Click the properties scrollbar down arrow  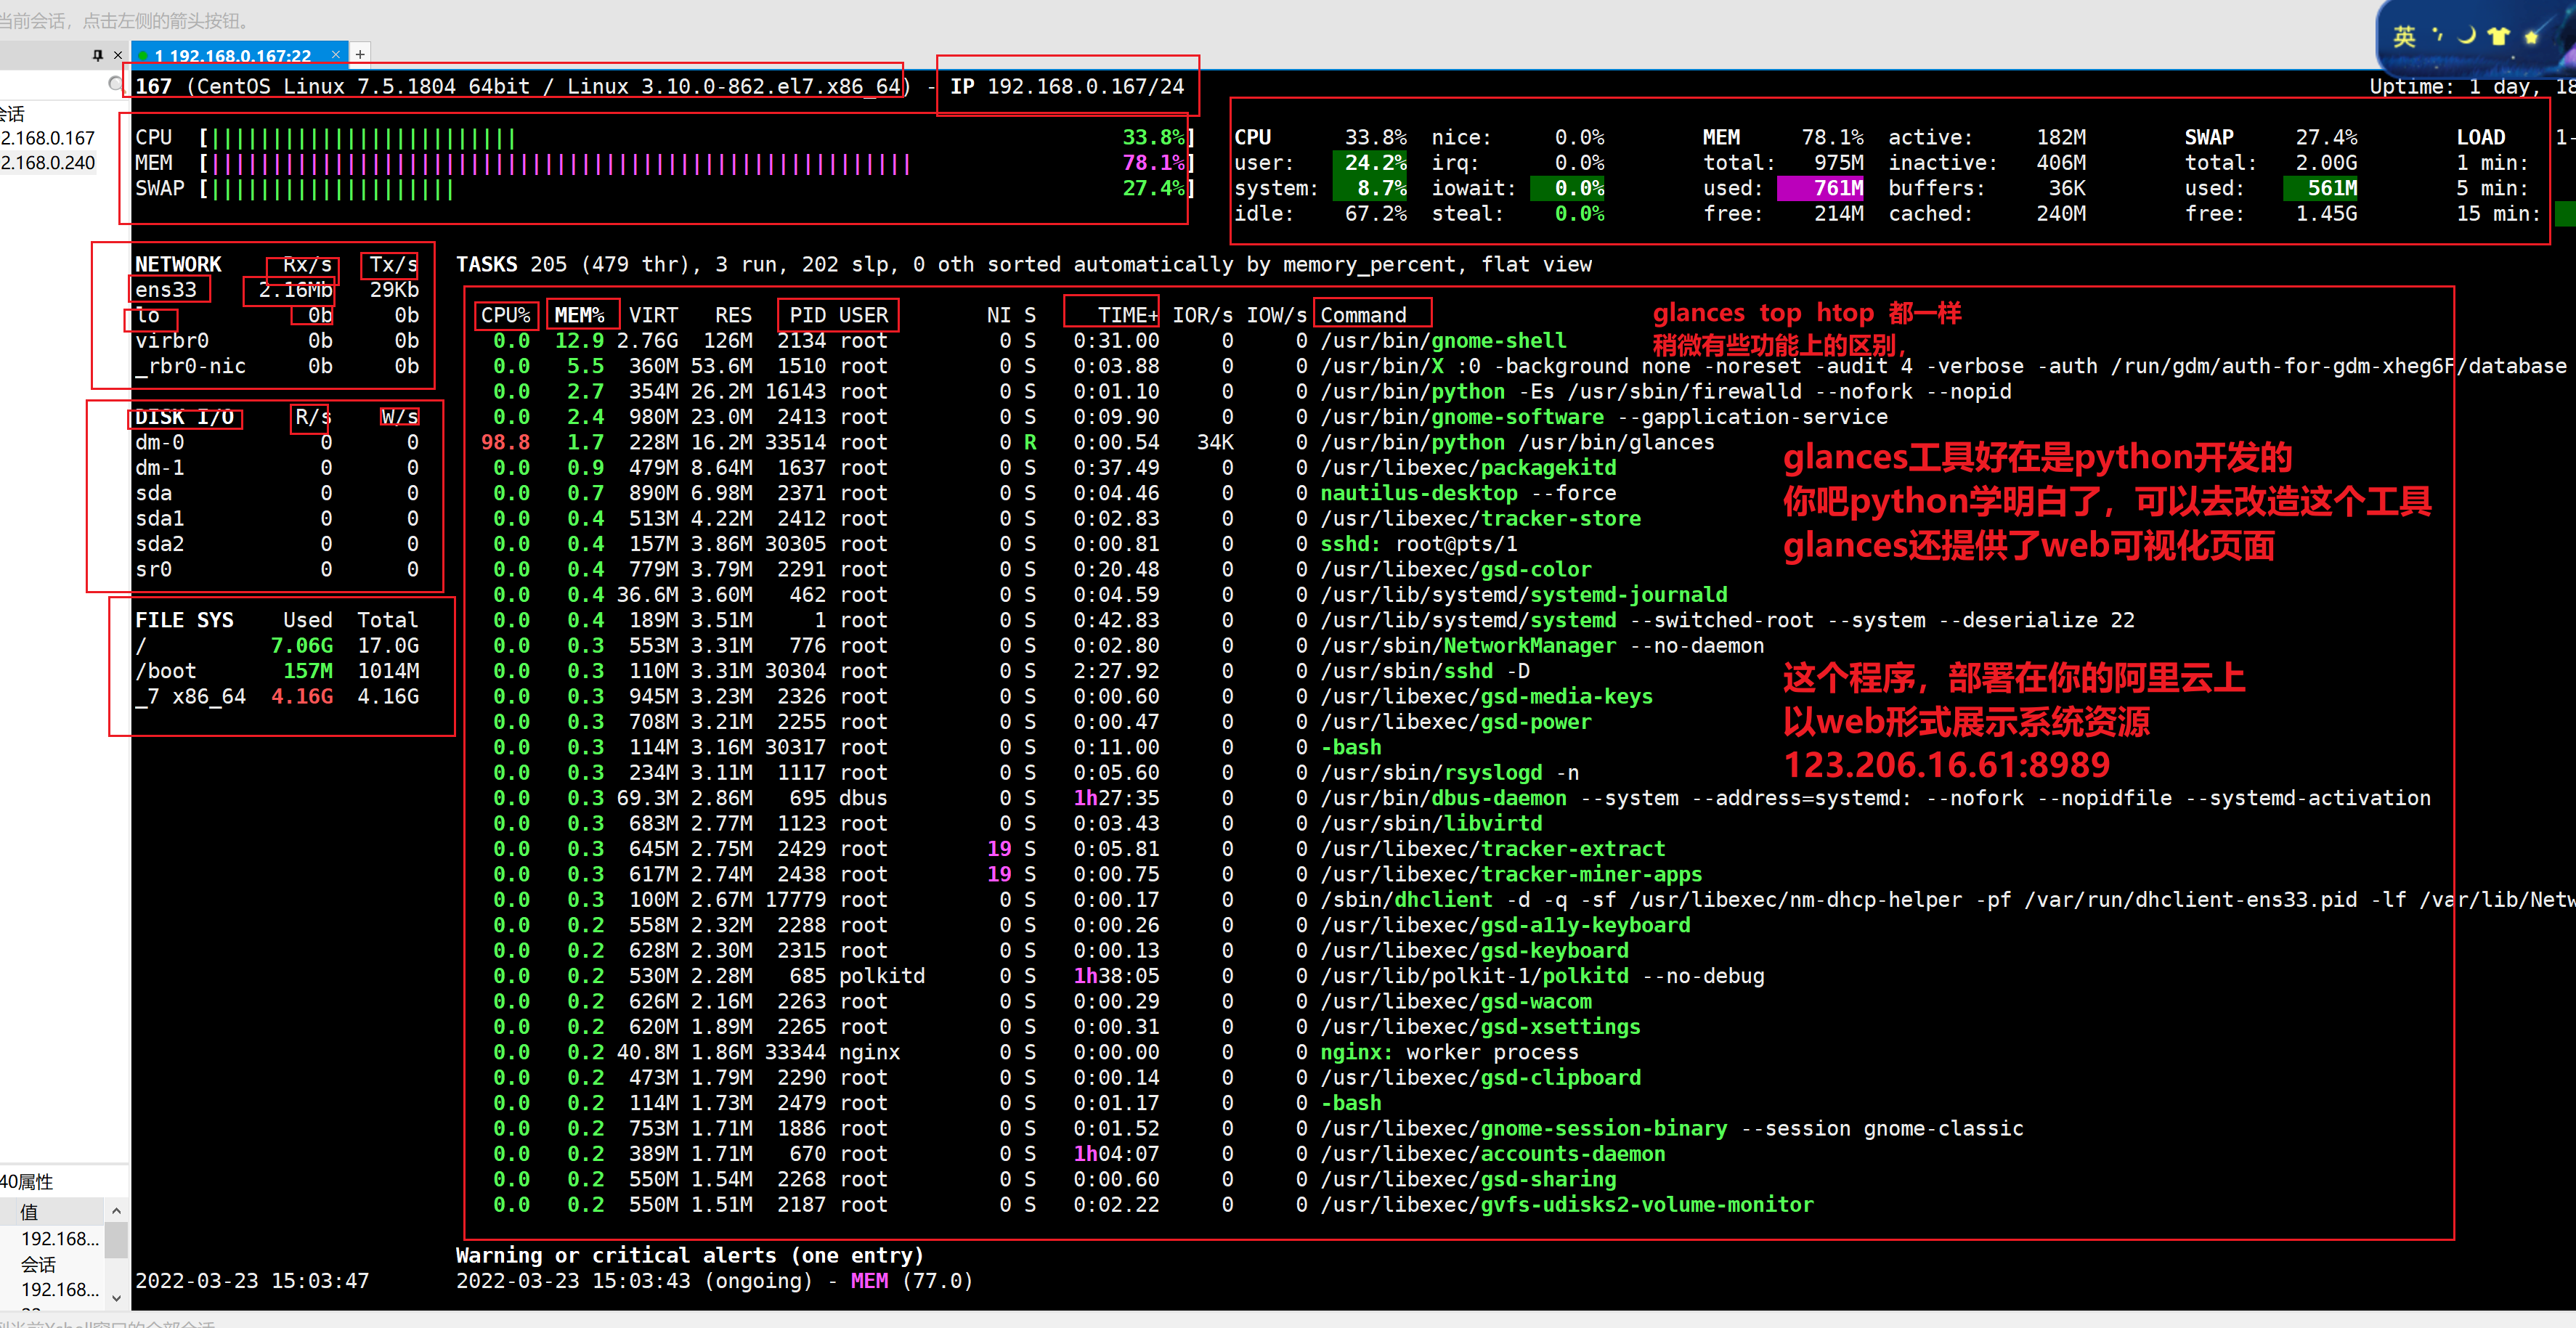117,1298
